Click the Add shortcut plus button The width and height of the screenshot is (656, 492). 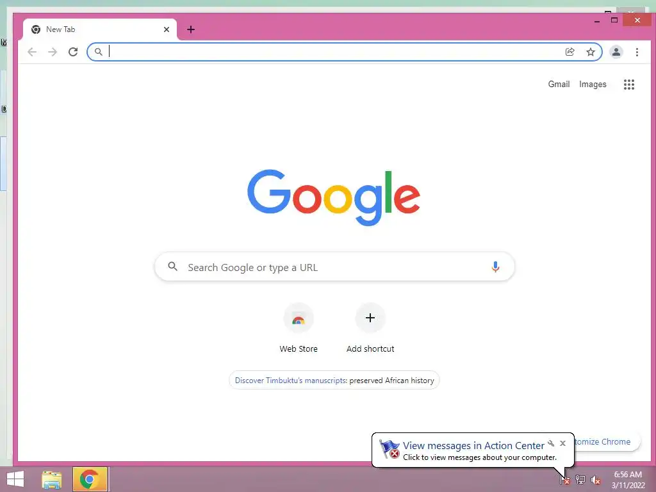click(370, 318)
